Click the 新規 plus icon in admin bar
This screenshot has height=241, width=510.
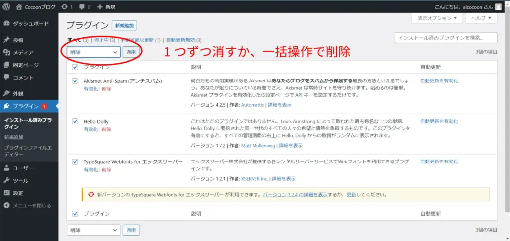pyautogui.click(x=100, y=7)
